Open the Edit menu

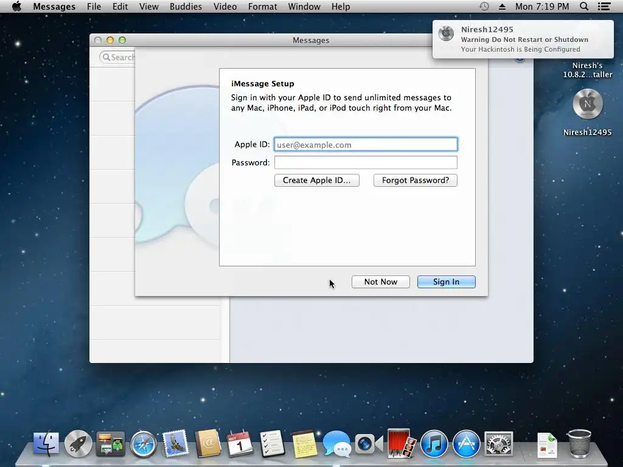click(x=120, y=6)
